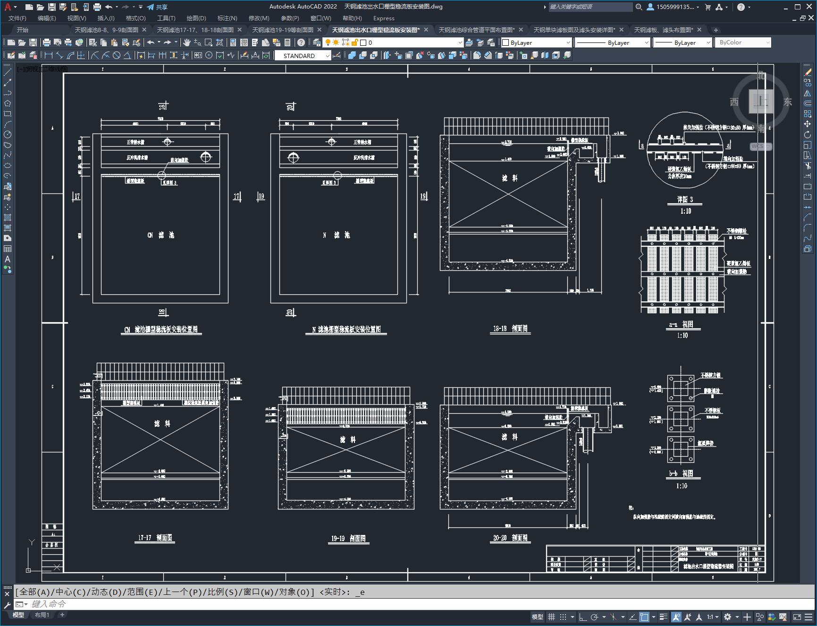Click the Plot printer icon in standard toolbar
817x626 pixels.
coord(47,42)
